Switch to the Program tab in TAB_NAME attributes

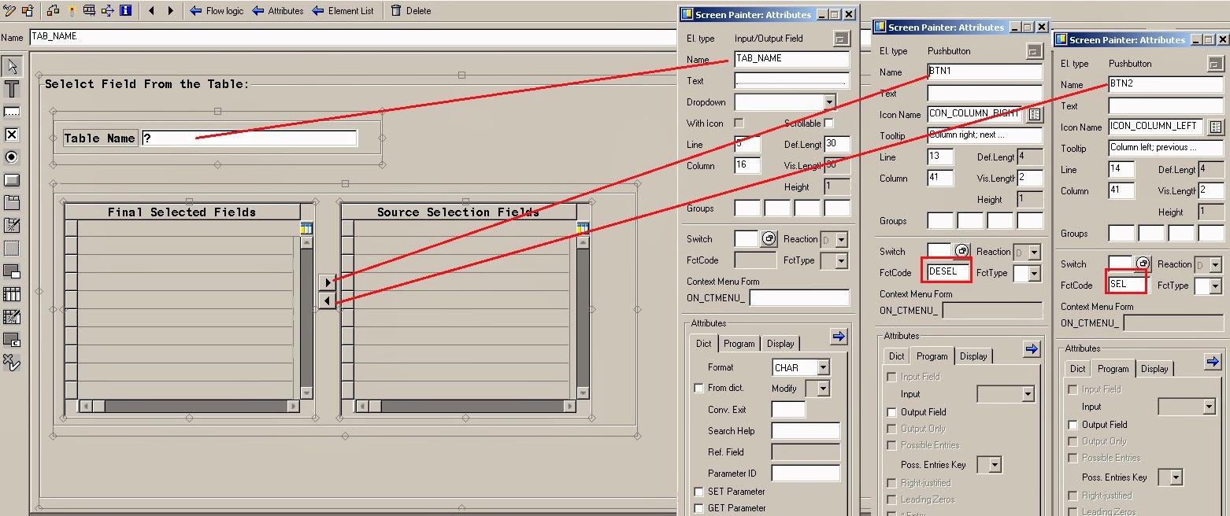pos(739,343)
